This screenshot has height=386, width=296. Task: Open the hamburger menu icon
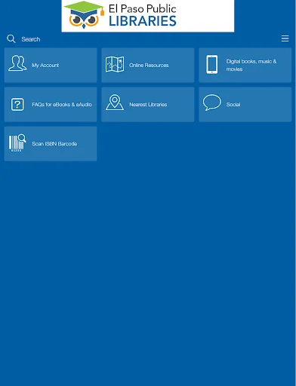tap(285, 38)
